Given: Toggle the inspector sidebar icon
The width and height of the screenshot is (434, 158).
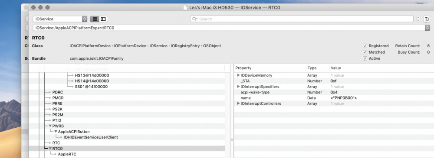Looking at the screenshot, I should click(x=426, y=19).
